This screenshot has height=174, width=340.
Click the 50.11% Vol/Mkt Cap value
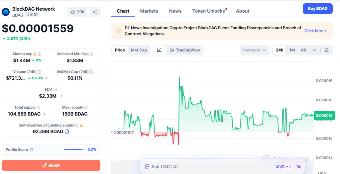(75, 78)
